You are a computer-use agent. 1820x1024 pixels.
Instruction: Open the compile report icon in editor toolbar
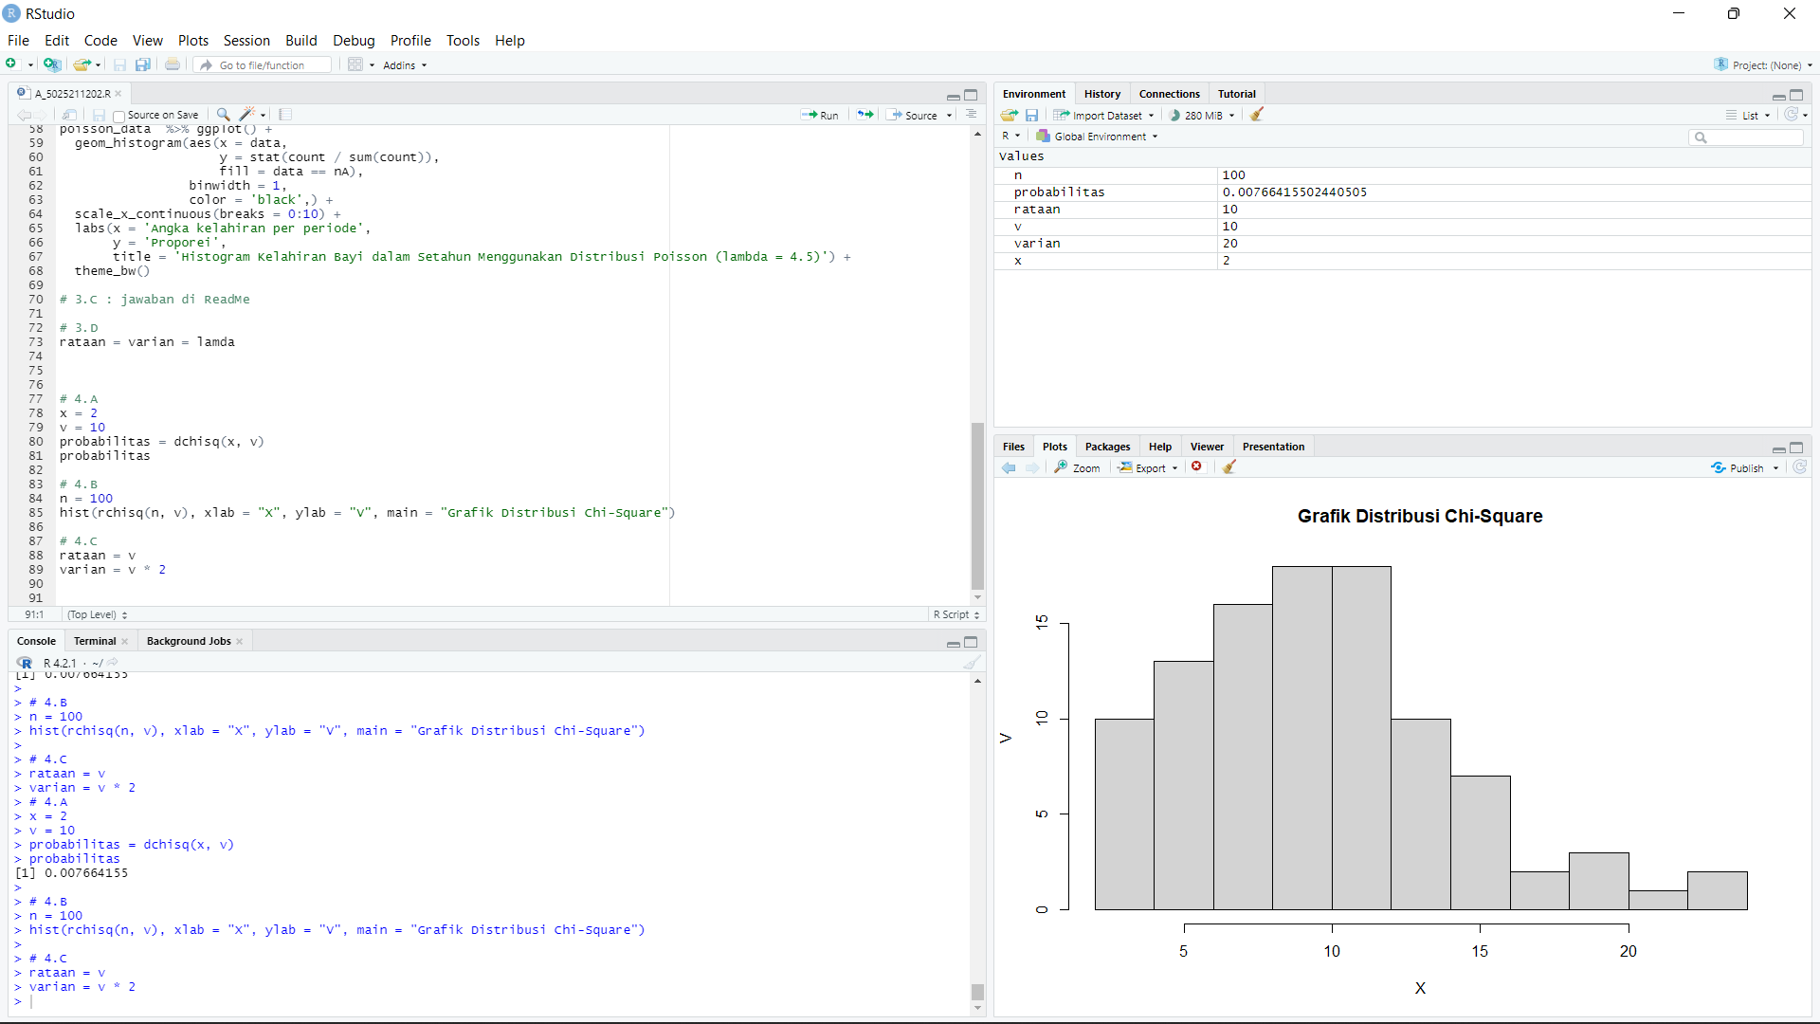[284, 115]
